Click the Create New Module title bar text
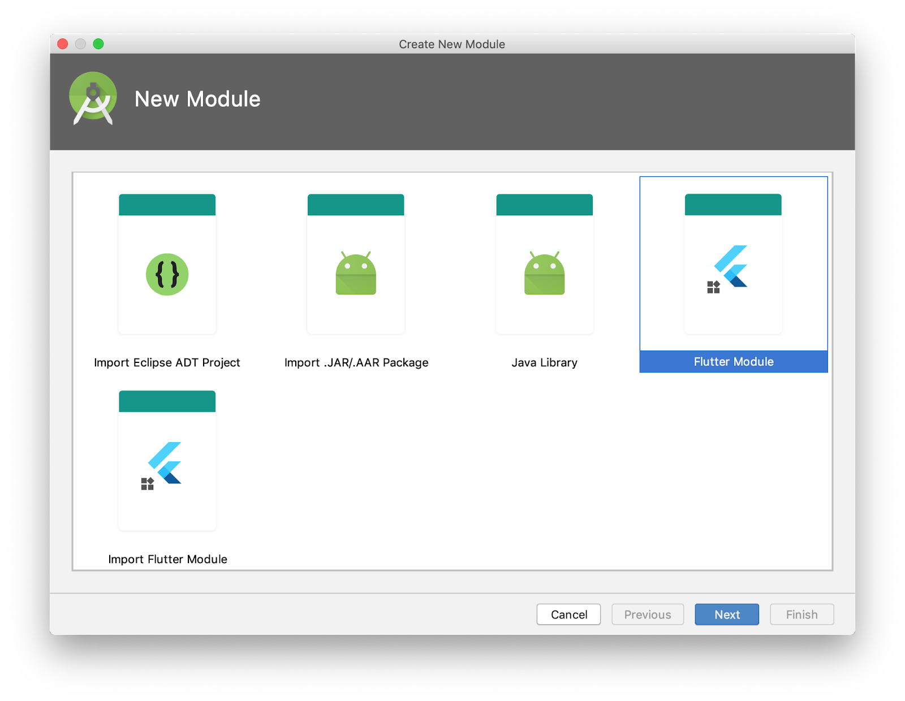Viewport: 905px width, 701px height. [452, 44]
